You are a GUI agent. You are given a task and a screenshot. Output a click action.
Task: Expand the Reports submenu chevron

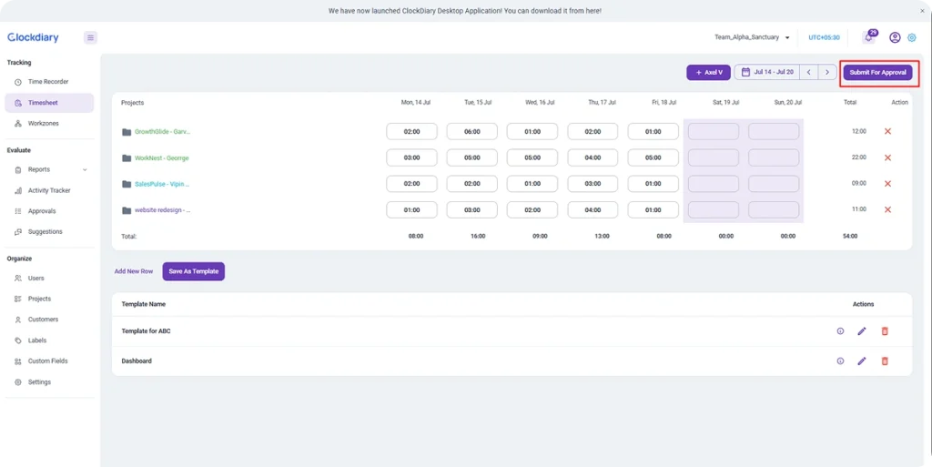coord(85,170)
